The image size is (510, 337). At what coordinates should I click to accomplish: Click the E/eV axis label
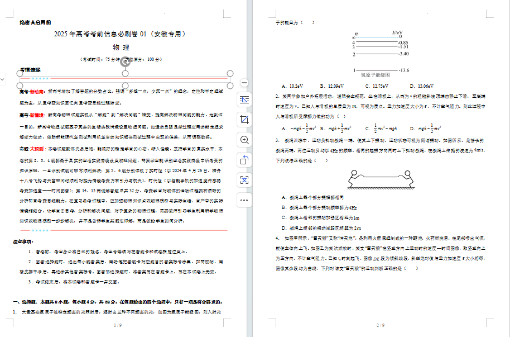397,32
